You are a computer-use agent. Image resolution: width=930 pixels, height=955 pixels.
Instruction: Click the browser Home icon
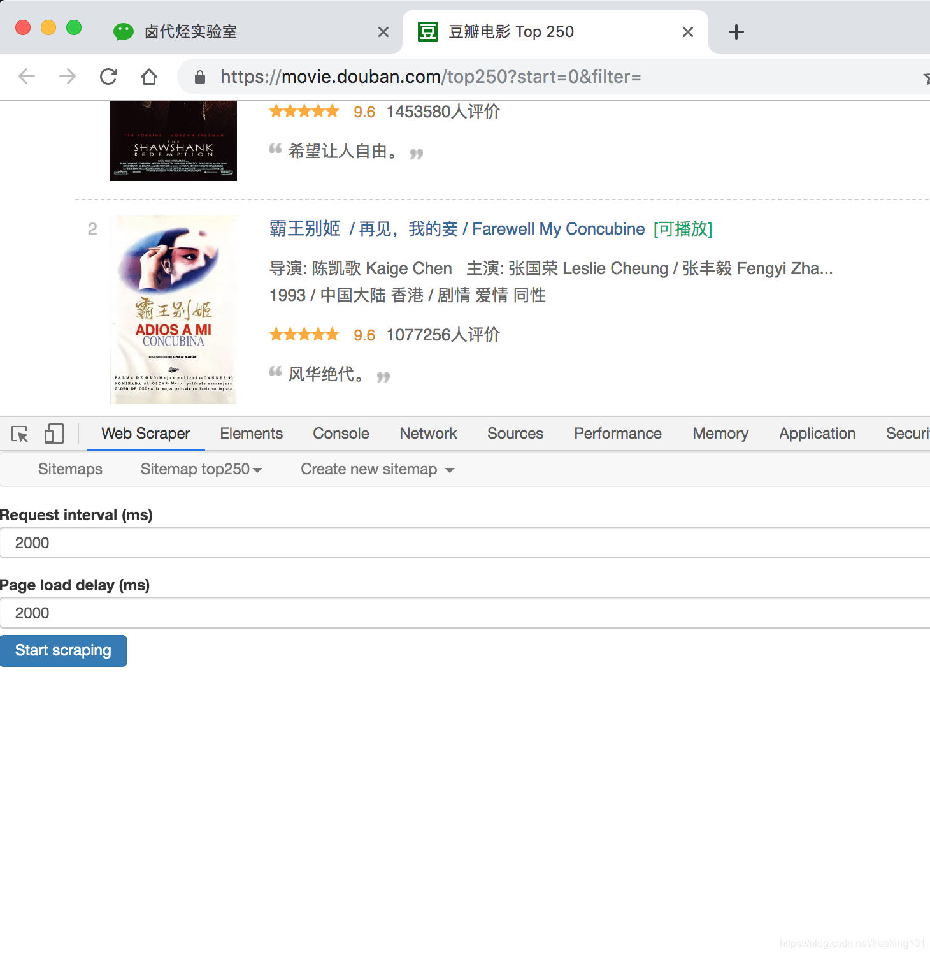point(149,77)
